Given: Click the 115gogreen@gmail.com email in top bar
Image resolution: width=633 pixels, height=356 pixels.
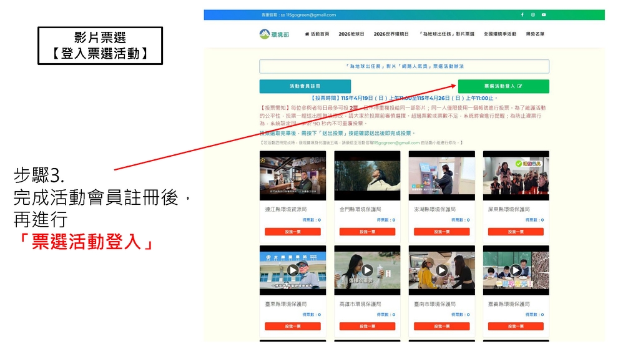Looking at the screenshot, I should [x=310, y=15].
